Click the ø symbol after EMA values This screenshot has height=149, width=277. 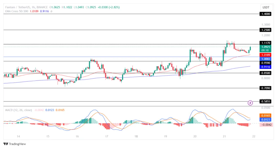51,11
